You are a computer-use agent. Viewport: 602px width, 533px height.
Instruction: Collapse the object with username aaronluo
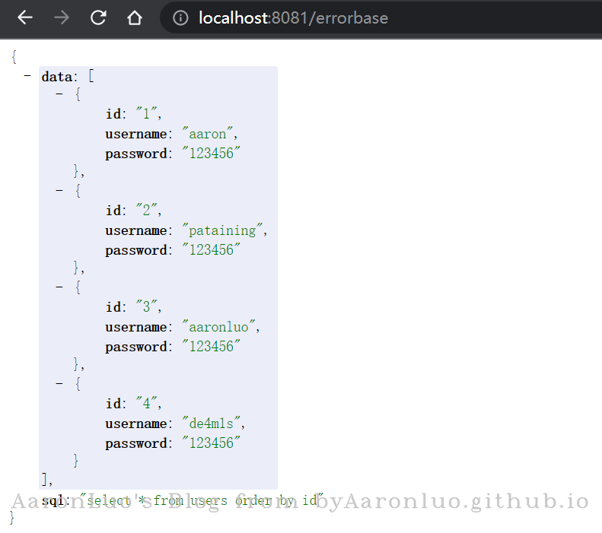[x=60, y=288]
